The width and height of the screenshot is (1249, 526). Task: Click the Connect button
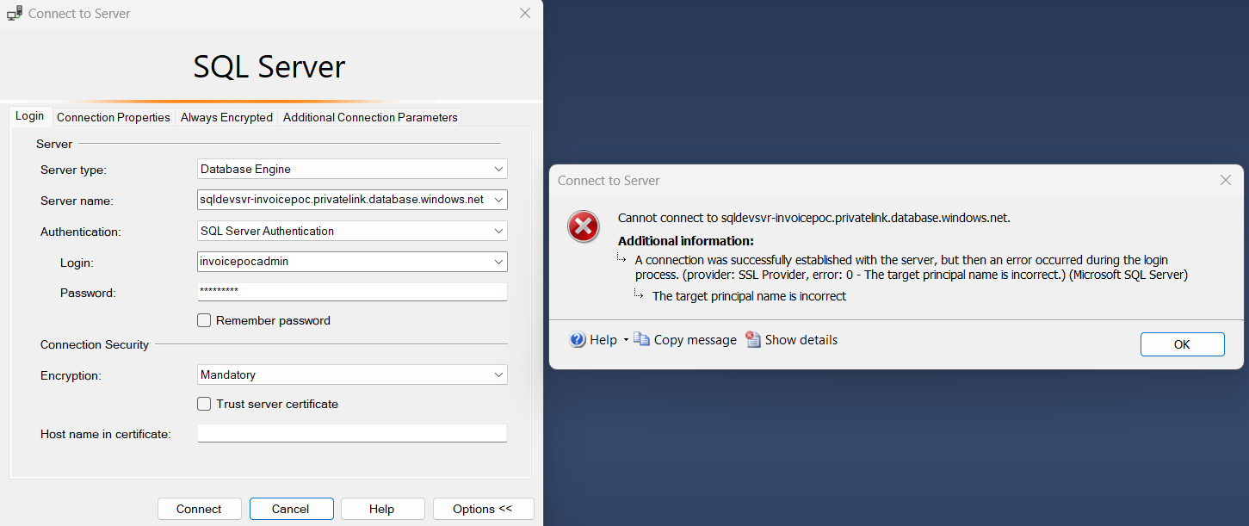(199, 509)
